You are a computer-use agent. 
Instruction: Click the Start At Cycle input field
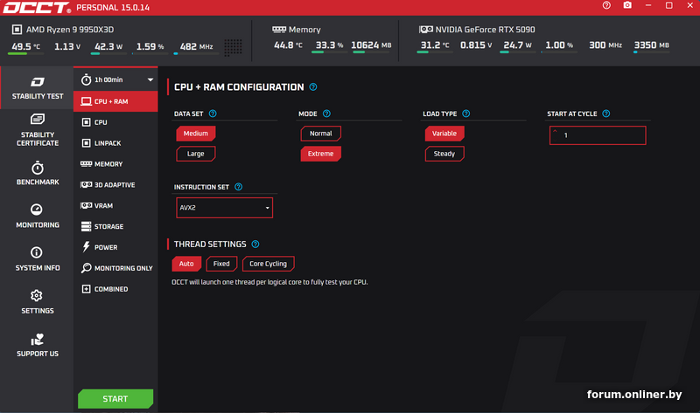598,135
